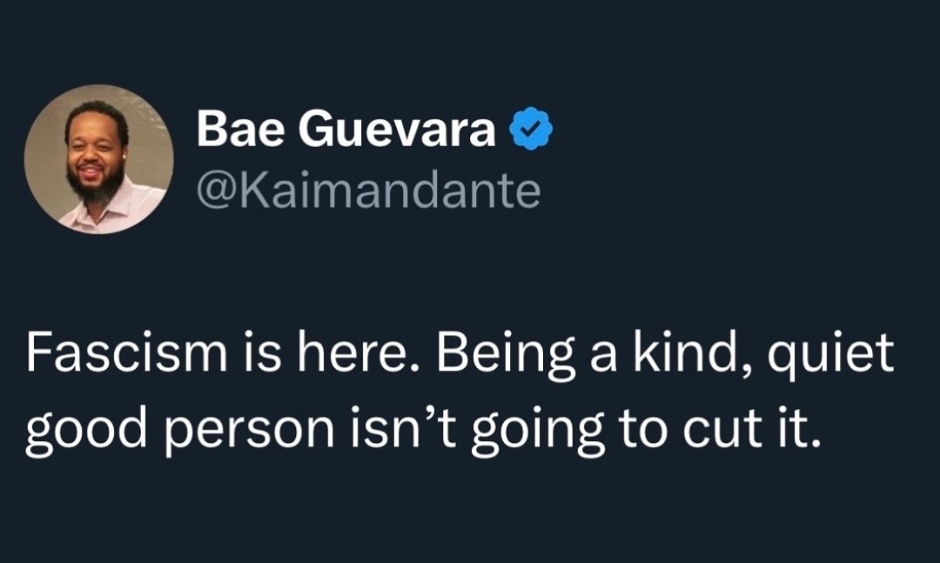Select the word "person" in the tweet
This screenshot has height=563, width=940.
pos(250,435)
